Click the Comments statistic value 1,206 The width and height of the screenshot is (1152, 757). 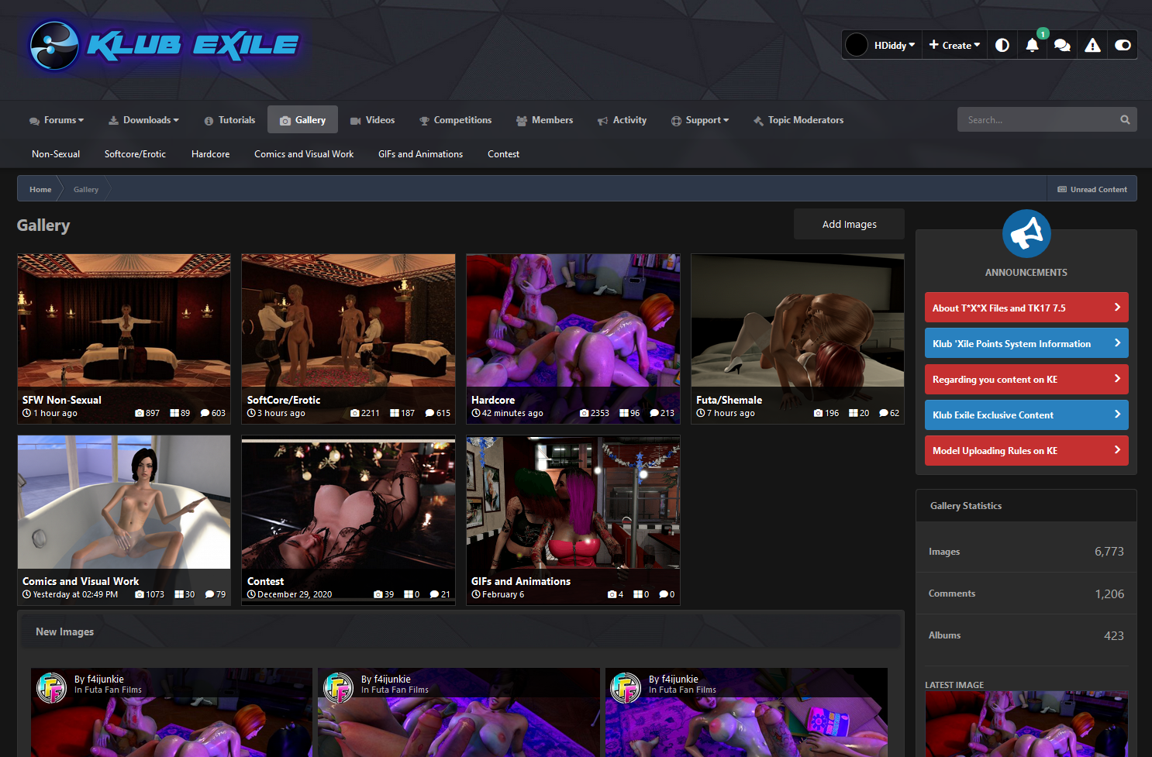click(1109, 594)
